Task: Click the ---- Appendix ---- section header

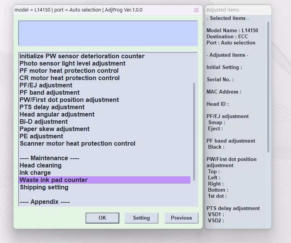Action: [x=44, y=202]
